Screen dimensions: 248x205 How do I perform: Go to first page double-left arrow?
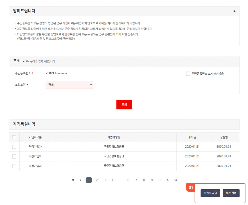(73, 180)
